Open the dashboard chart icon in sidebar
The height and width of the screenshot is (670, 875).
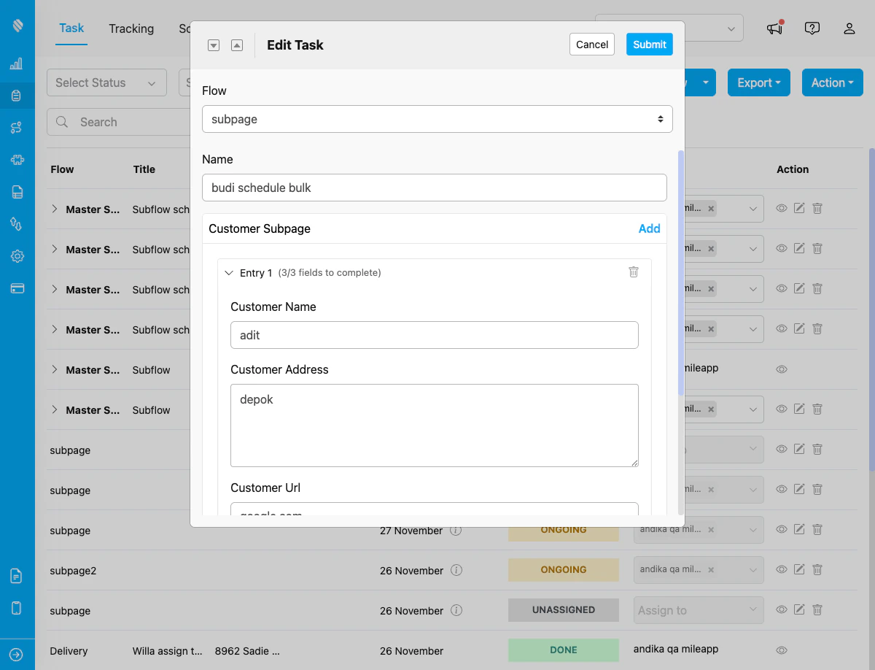[17, 64]
